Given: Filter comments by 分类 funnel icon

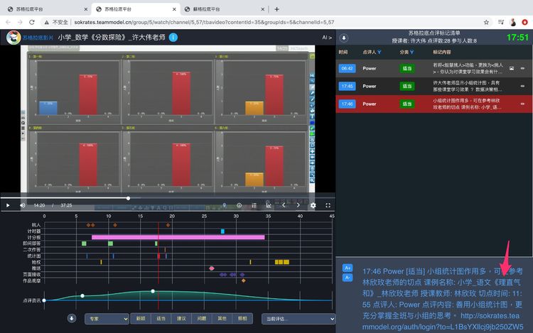Looking at the screenshot, I should pyautogui.click(x=411, y=53).
